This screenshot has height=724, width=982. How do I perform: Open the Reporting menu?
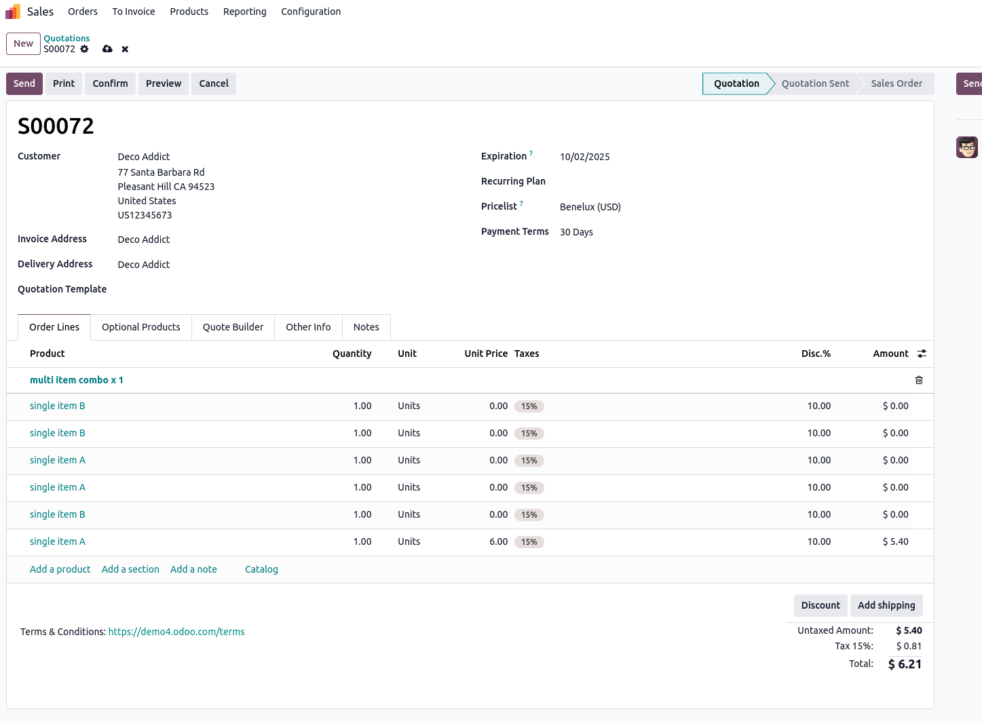pyautogui.click(x=244, y=12)
